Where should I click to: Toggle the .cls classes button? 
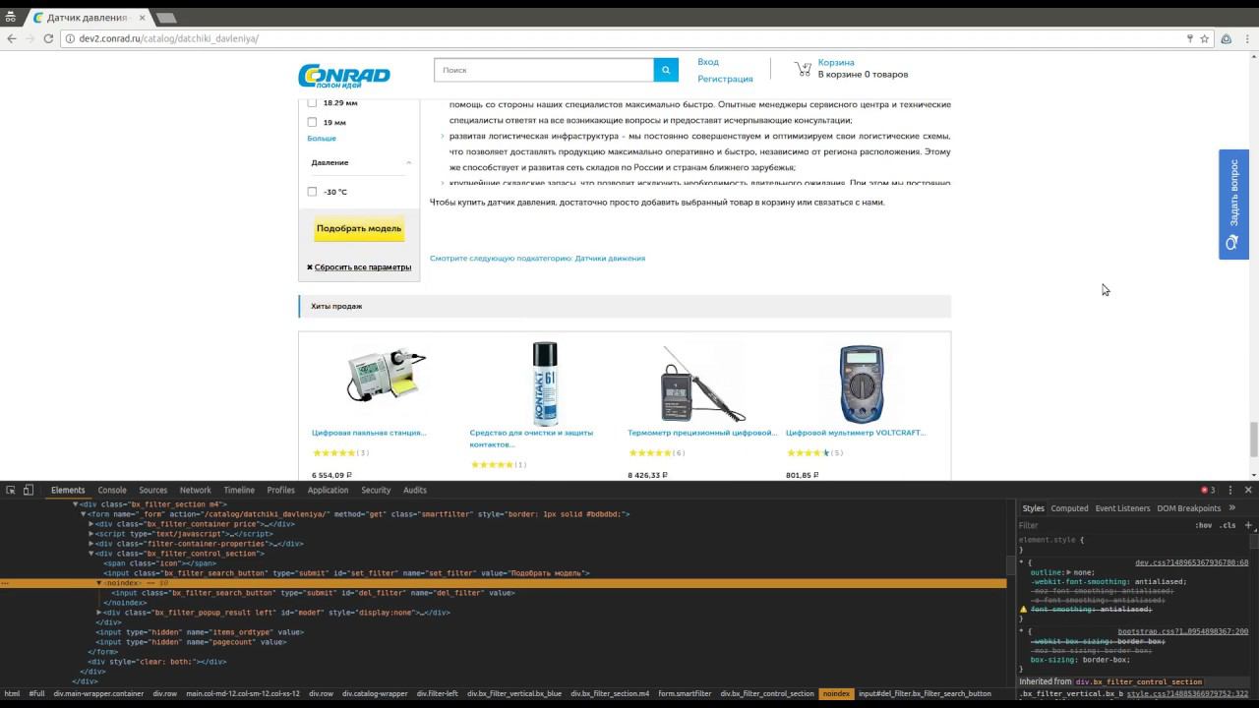(1228, 525)
